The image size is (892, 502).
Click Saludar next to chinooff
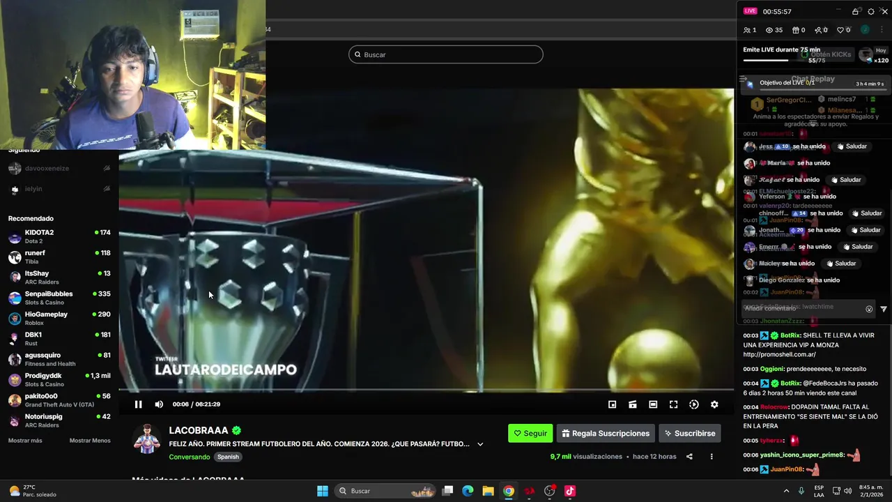point(866,213)
